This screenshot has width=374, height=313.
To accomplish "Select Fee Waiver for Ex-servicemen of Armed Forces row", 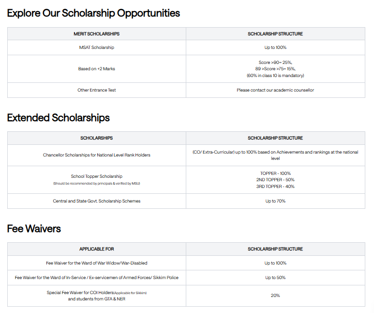I will tap(186, 278).
